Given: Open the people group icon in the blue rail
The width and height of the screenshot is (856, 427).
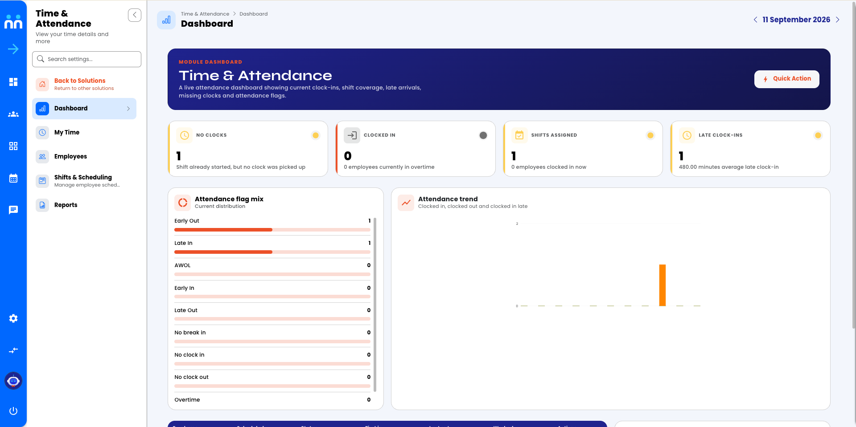Looking at the screenshot, I should point(13,114).
